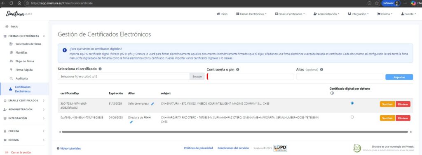The image size is (422, 155).
Task: Click the Expiración column header
Action: [116, 93]
